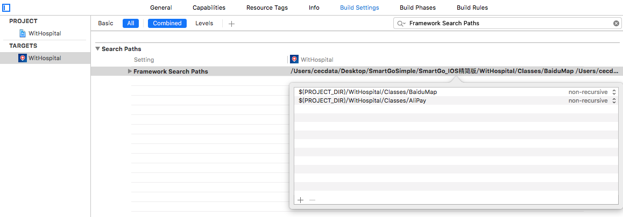Select the Build Settings tab

359,8
